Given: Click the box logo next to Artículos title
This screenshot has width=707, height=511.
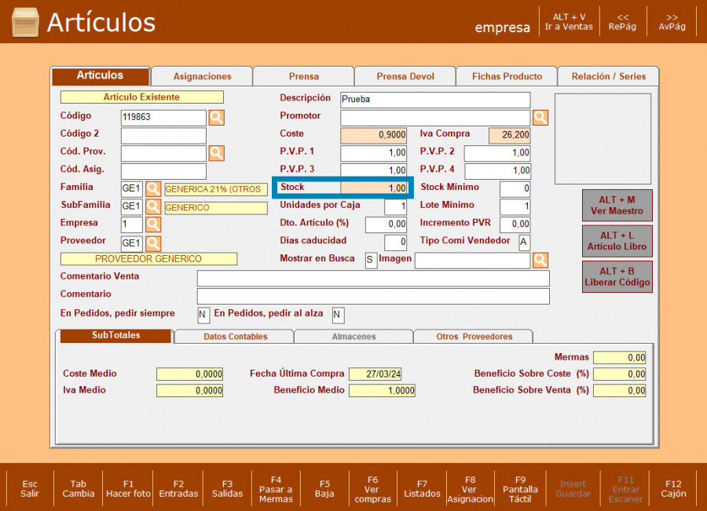Looking at the screenshot, I should pyautogui.click(x=25, y=23).
